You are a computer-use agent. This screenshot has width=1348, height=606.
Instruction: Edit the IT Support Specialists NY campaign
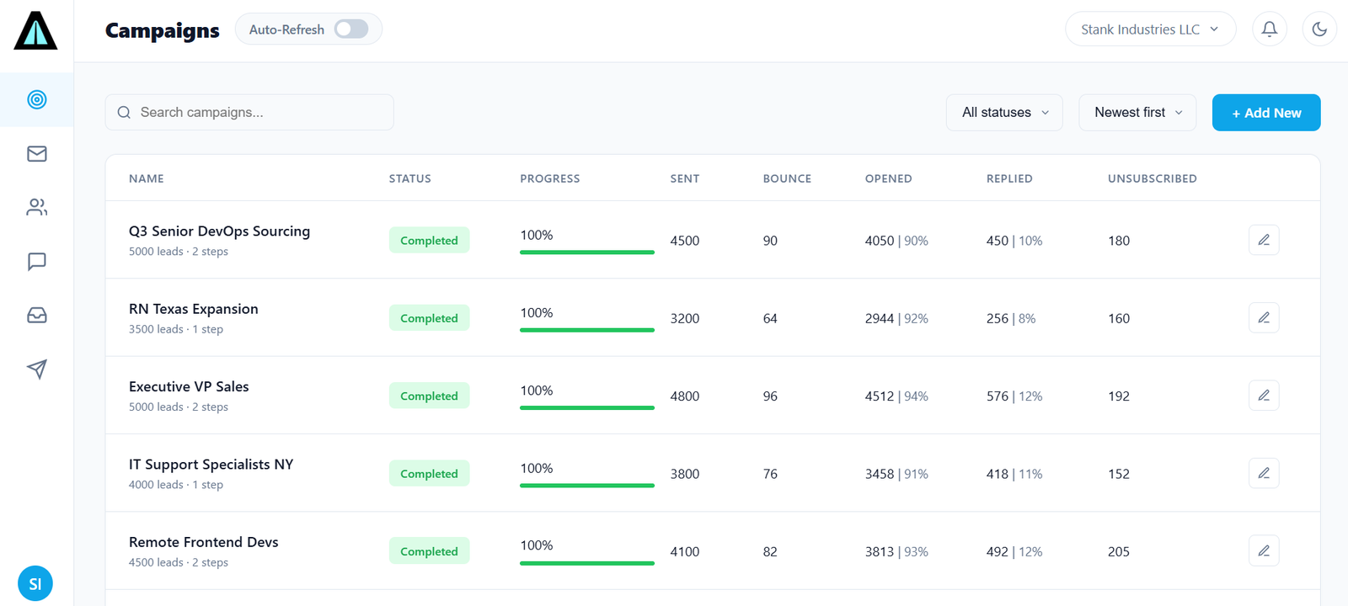coord(1264,473)
